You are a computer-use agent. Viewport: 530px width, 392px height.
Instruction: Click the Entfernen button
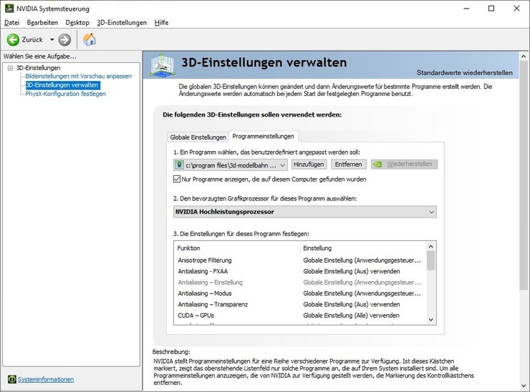click(348, 165)
